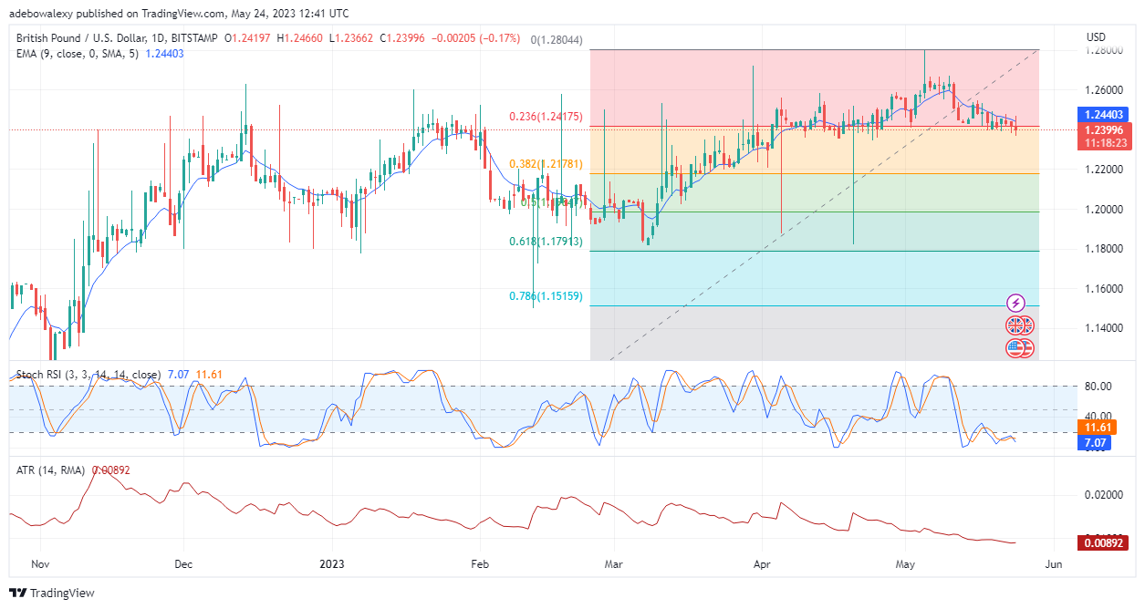Click the purple lightning event icon

(x=1016, y=303)
